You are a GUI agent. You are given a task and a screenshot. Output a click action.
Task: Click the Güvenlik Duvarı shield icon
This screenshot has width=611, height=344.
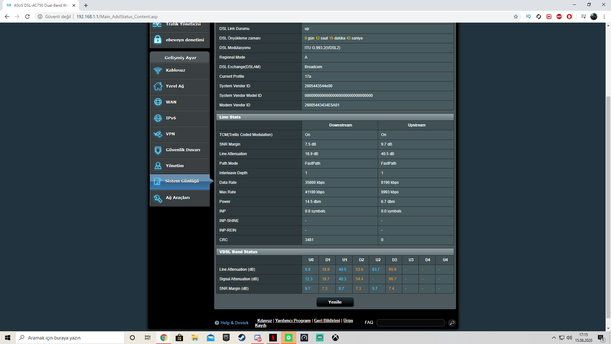coord(158,150)
